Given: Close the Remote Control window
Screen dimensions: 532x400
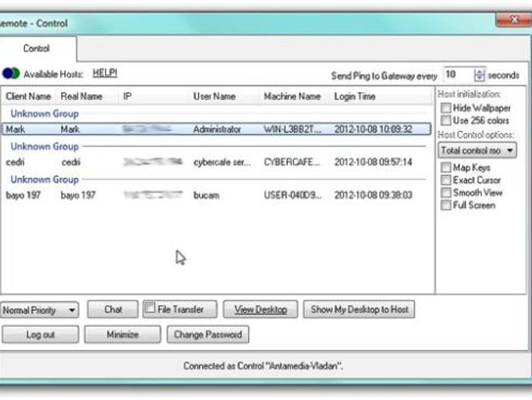Looking at the screenshot, I should coord(513,20).
